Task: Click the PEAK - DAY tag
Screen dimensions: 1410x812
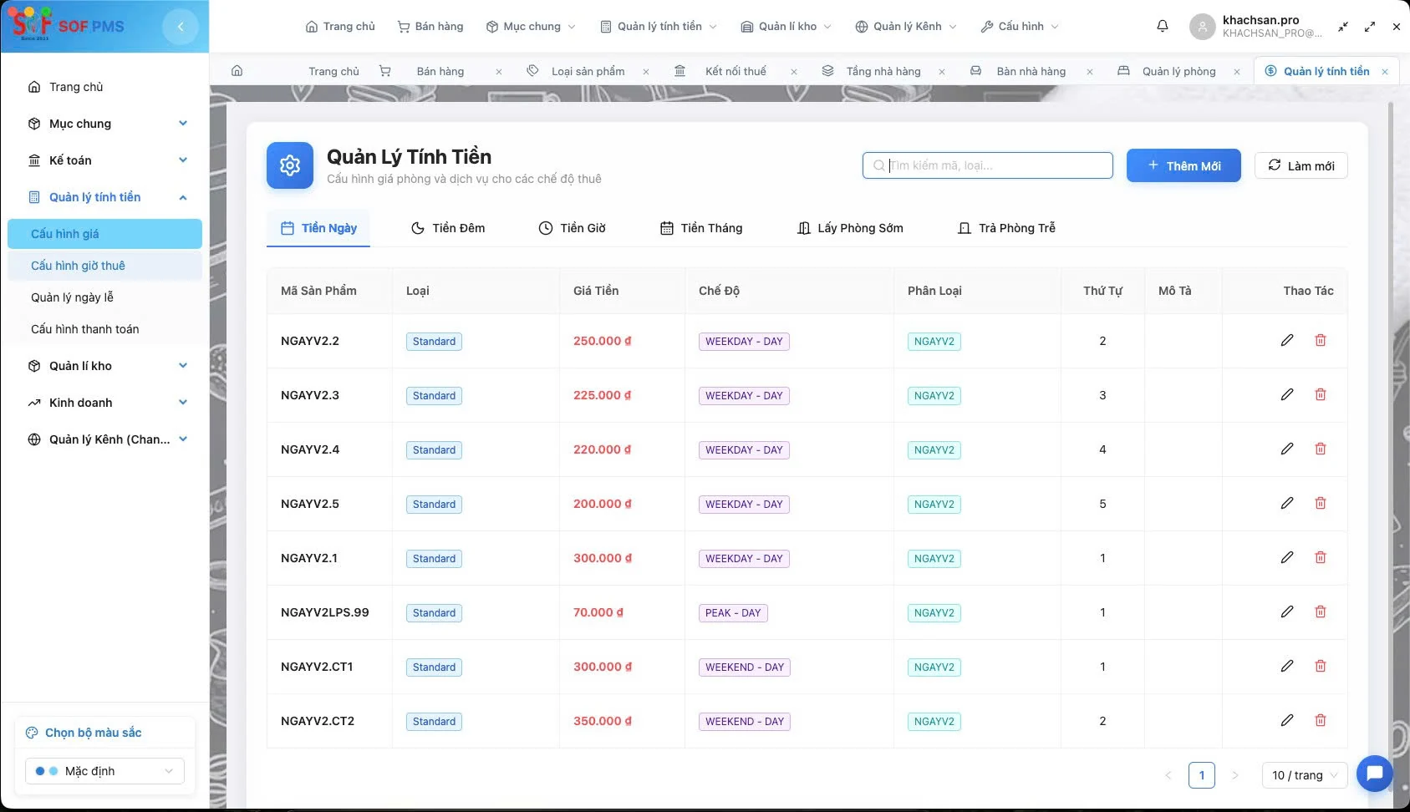Action: click(x=733, y=612)
